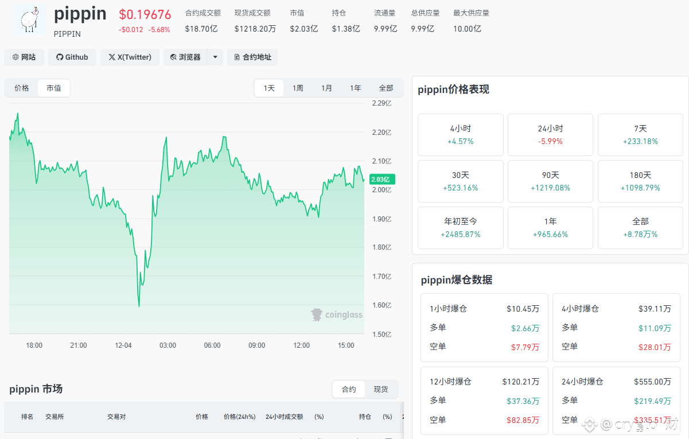This screenshot has height=439, width=689.
Task: Click the 24小时爆仓 liquidation card
Action: [616, 401]
